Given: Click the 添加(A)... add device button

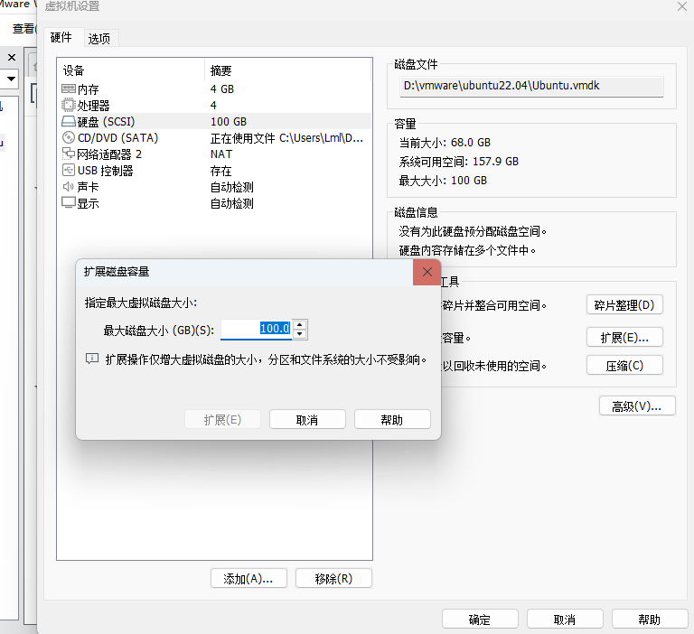Looking at the screenshot, I should 249,578.
